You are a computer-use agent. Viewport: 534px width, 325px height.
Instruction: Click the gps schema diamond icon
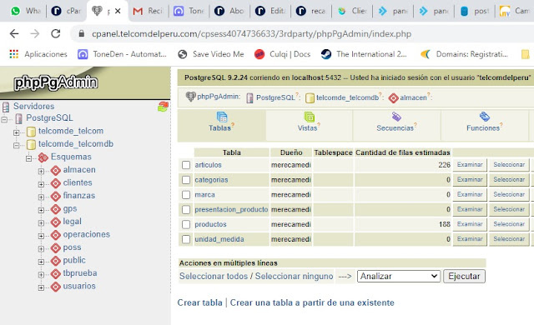pos(56,209)
